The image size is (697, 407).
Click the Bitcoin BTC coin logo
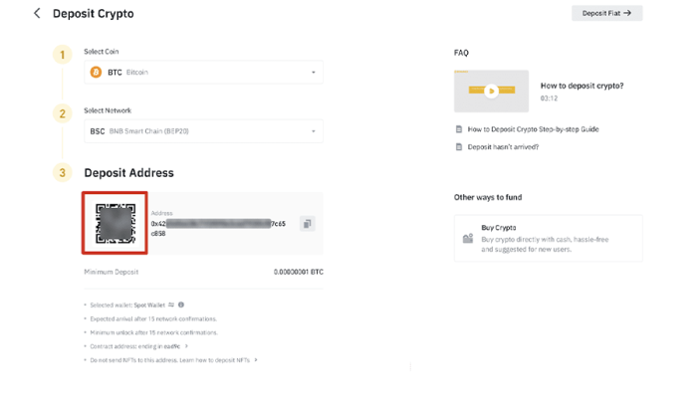97,73
